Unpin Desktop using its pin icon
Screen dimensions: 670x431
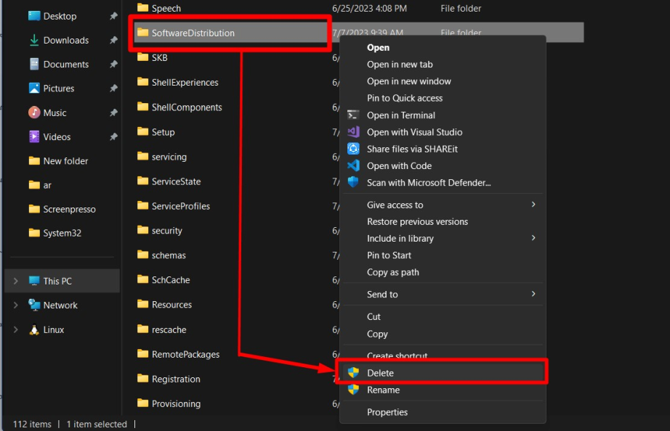pyautogui.click(x=113, y=16)
